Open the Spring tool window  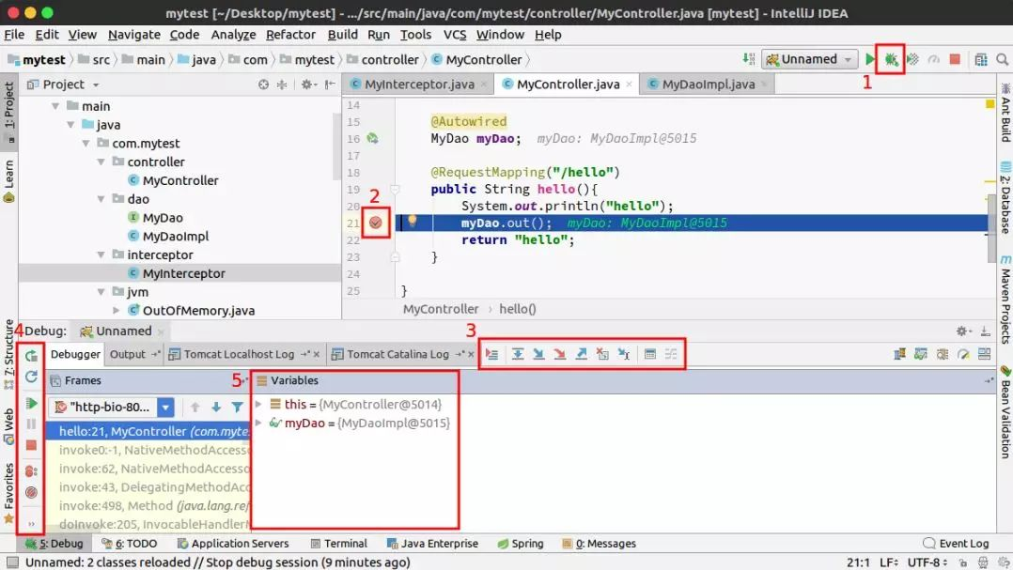[520, 544]
